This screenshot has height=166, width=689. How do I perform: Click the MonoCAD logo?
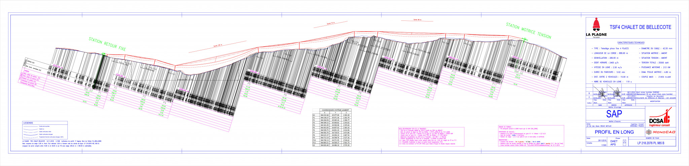[661, 132]
